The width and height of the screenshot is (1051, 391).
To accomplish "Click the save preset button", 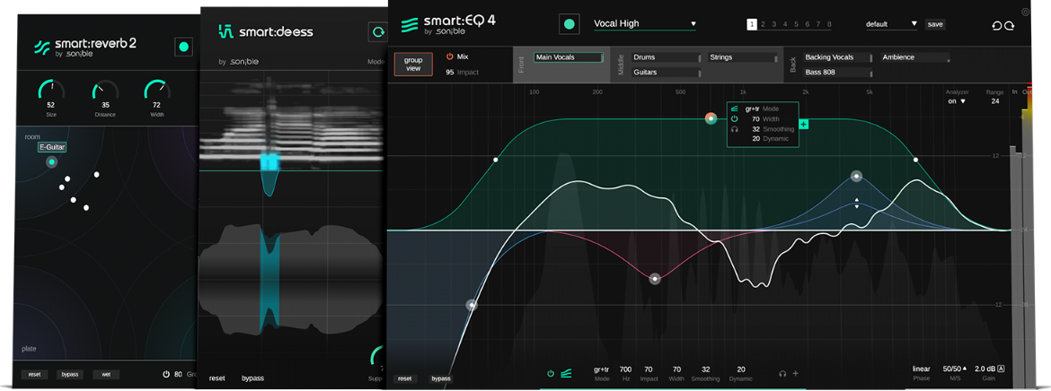I will tap(935, 24).
